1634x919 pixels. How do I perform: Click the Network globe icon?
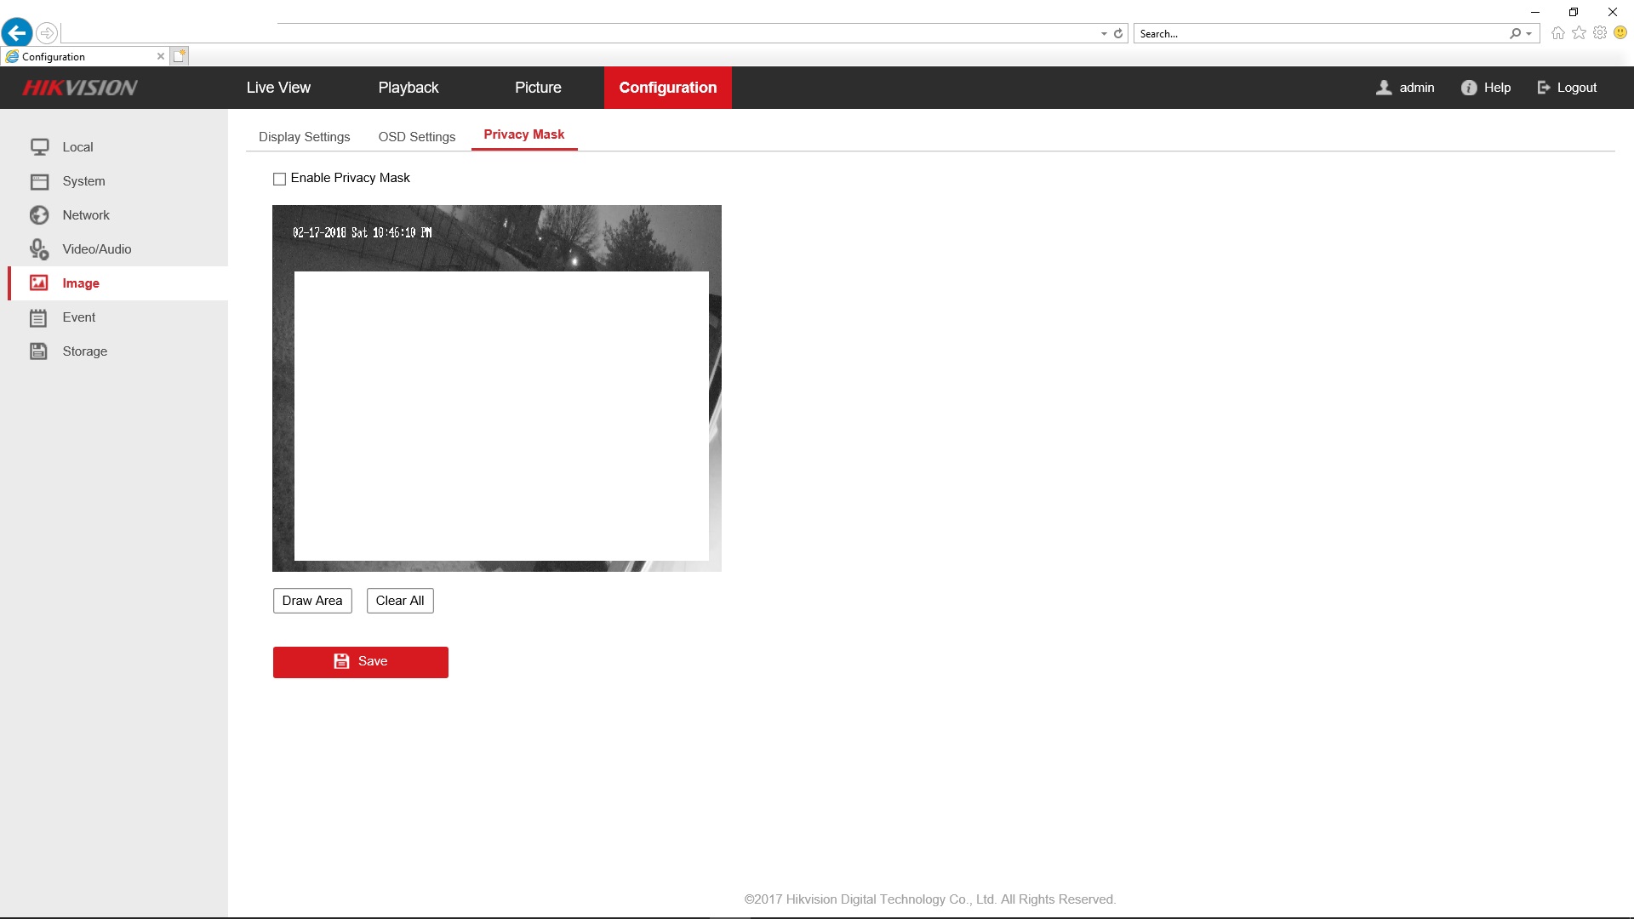click(39, 215)
